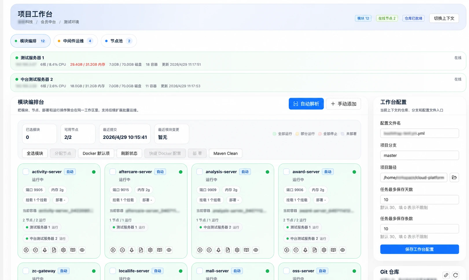Screen dimensions: 469x280
Task: Switch to the 节点池 tab
Action: click(x=119, y=41)
